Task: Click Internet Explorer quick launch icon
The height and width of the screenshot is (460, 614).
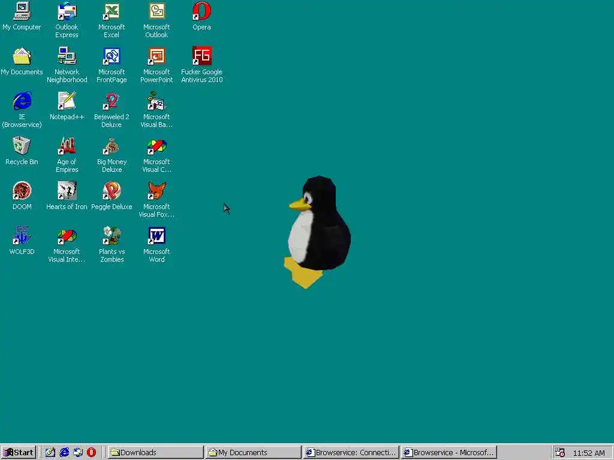Action: (64, 453)
